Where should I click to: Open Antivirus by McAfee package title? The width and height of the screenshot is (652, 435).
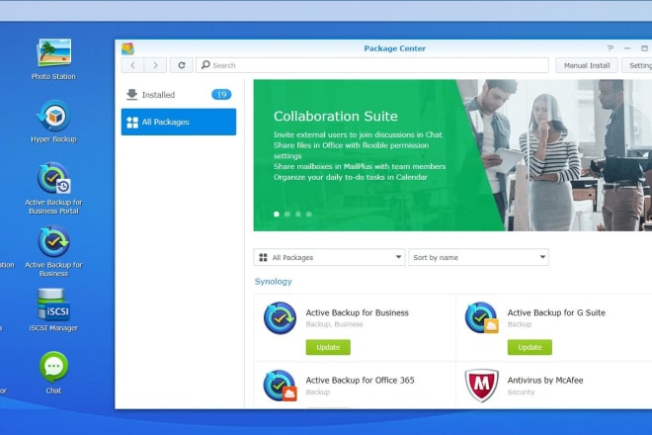(x=545, y=380)
